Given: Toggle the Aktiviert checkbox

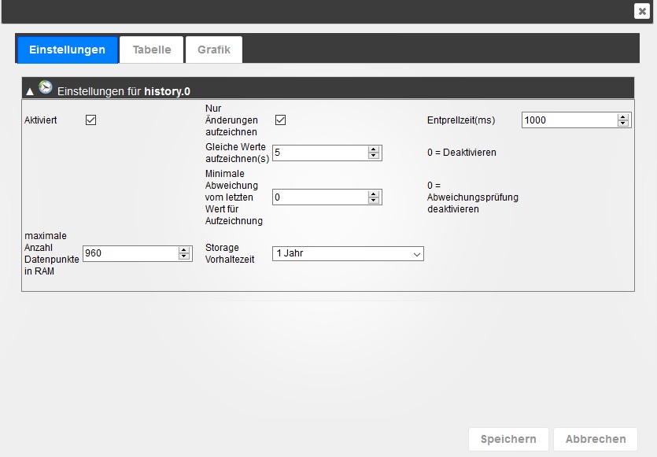Looking at the screenshot, I should tap(91, 120).
